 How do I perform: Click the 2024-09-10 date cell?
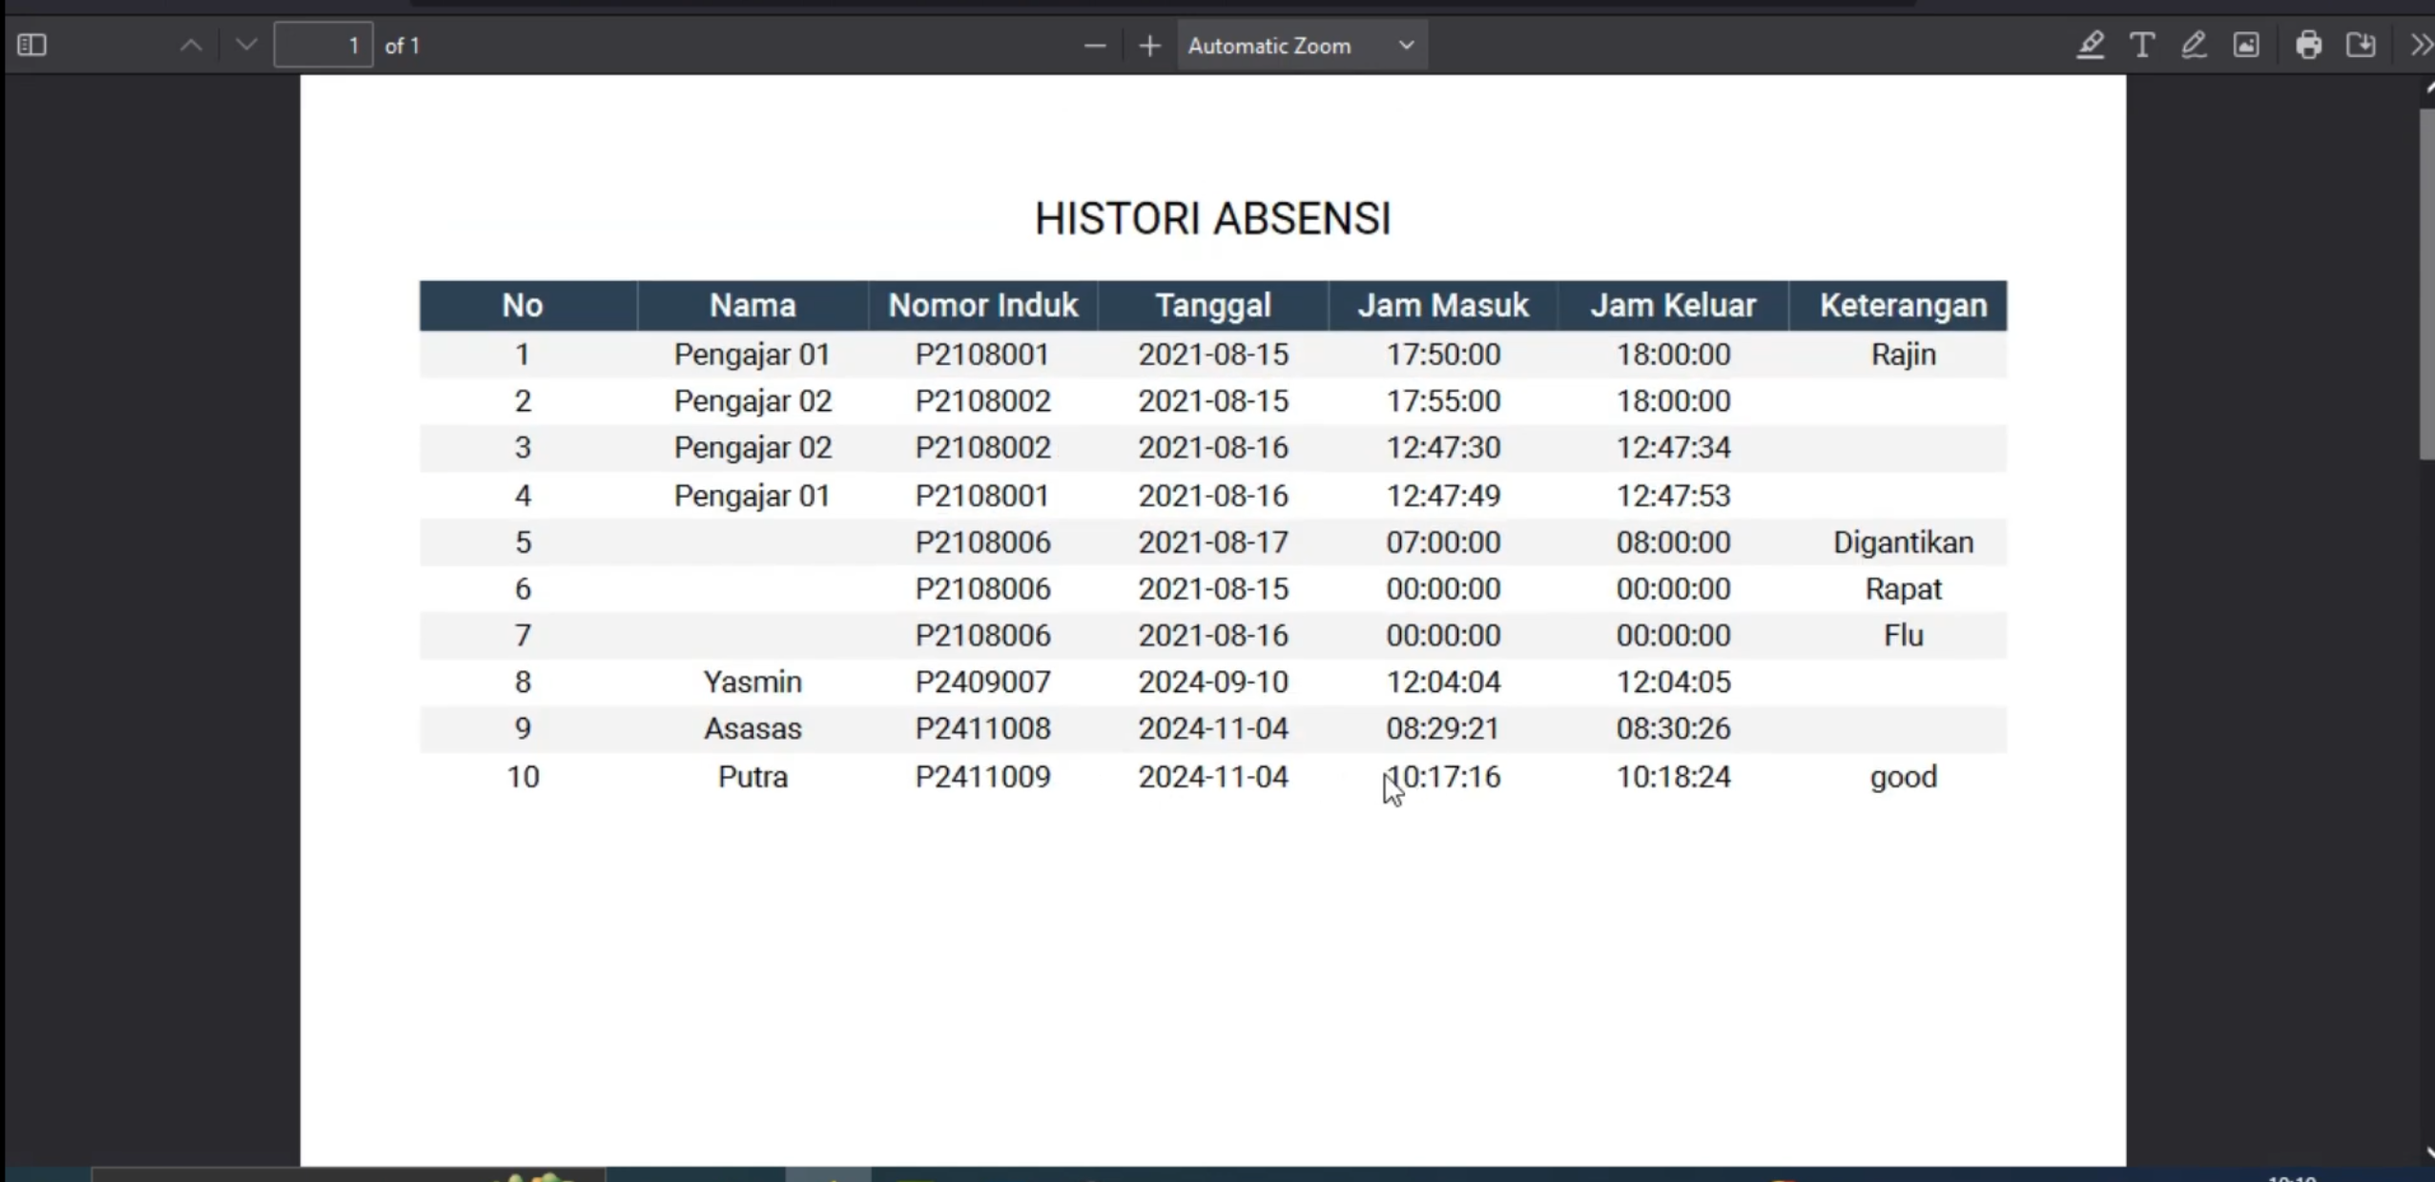(x=1213, y=683)
